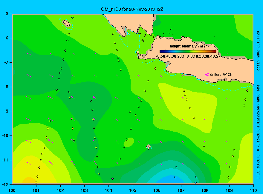Click the -8 latitude tick label
The height and width of the screenshot is (194, 263).
click(6, 87)
